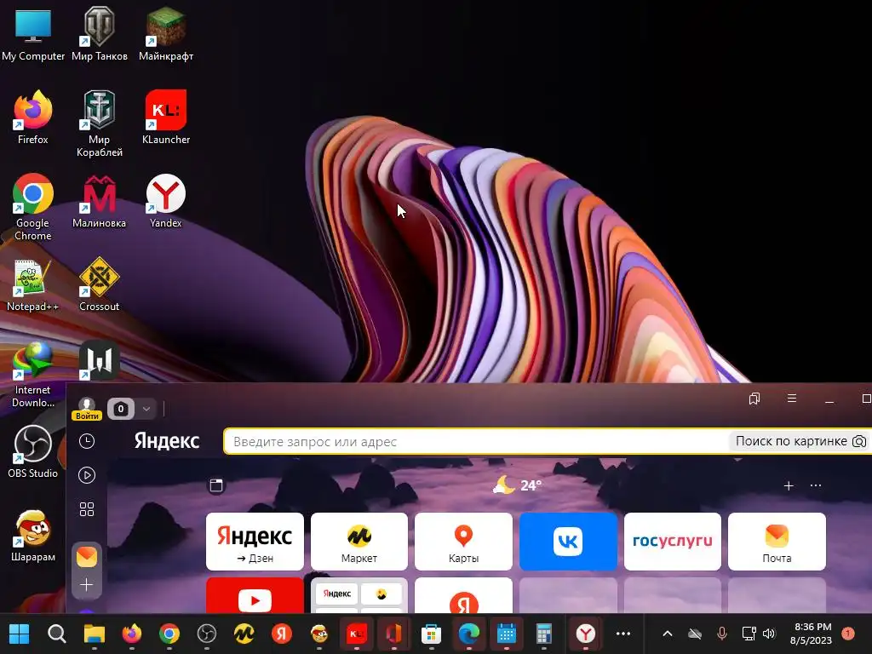The width and height of the screenshot is (872, 654).
Task: Open Малиновка desktop shortcut
Action: click(99, 201)
